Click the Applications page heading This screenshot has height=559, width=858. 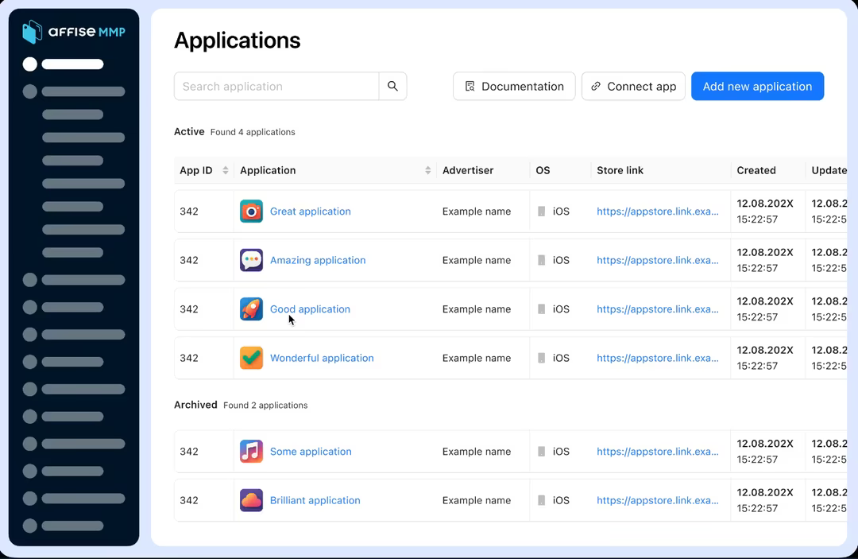pos(238,41)
